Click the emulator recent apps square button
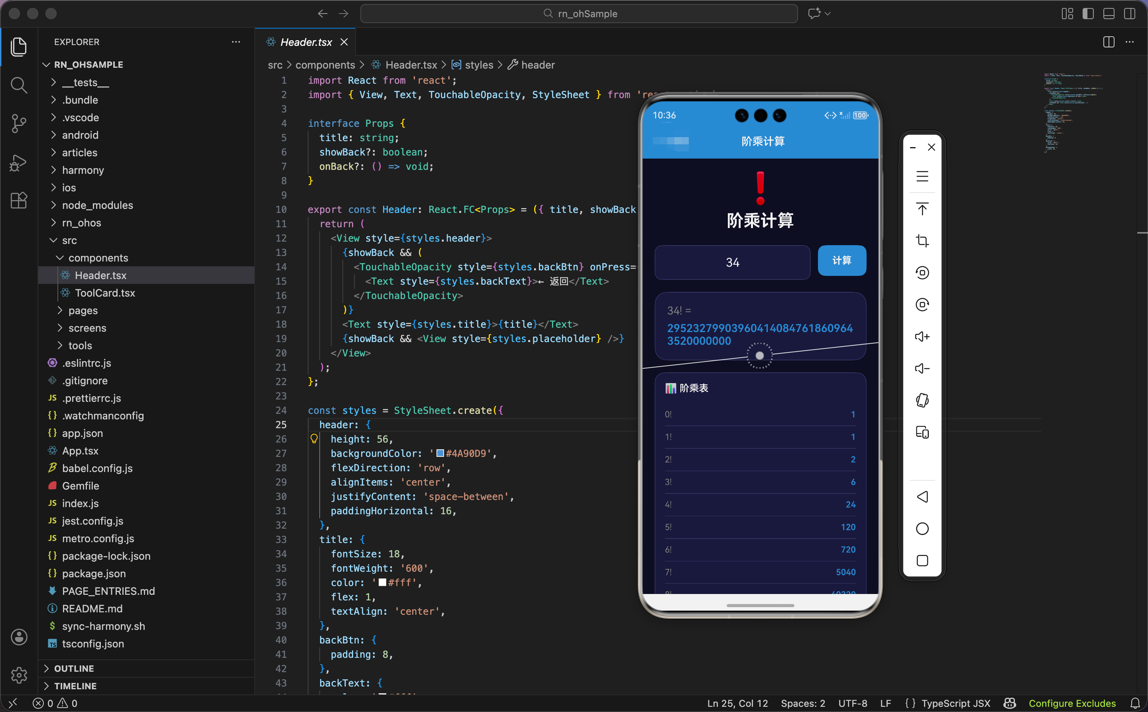The image size is (1148, 712). click(x=922, y=561)
